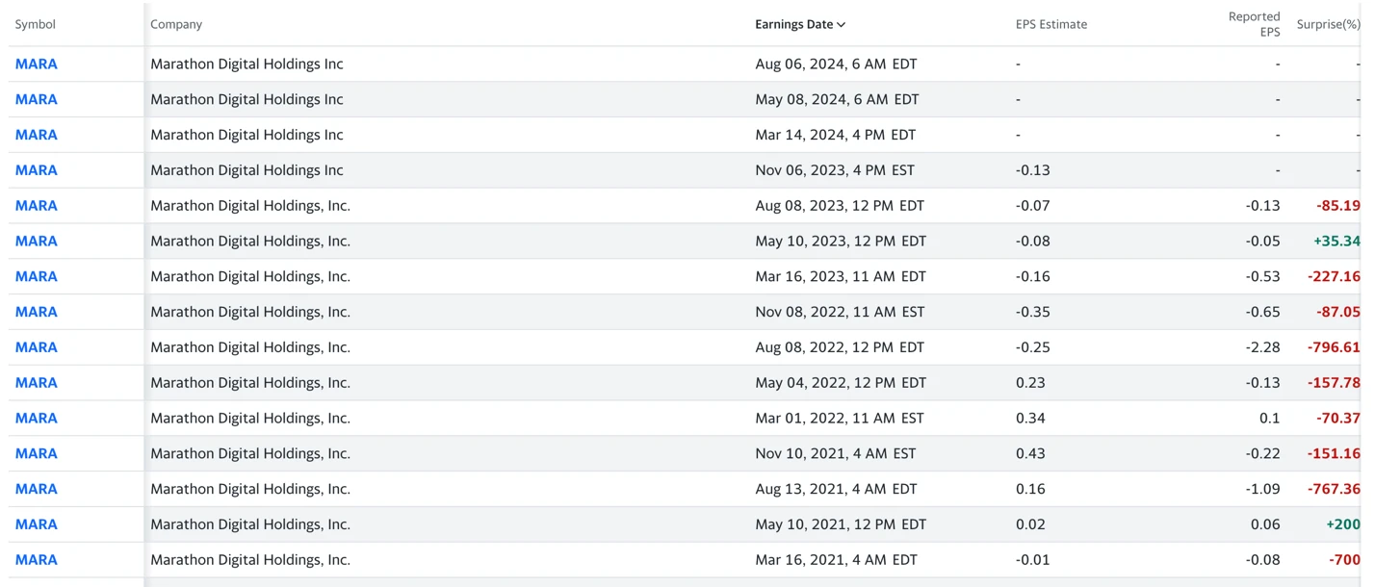Sort by the Surprise(%) column header
Screen dimensions: 1375x587
(x=1328, y=24)
